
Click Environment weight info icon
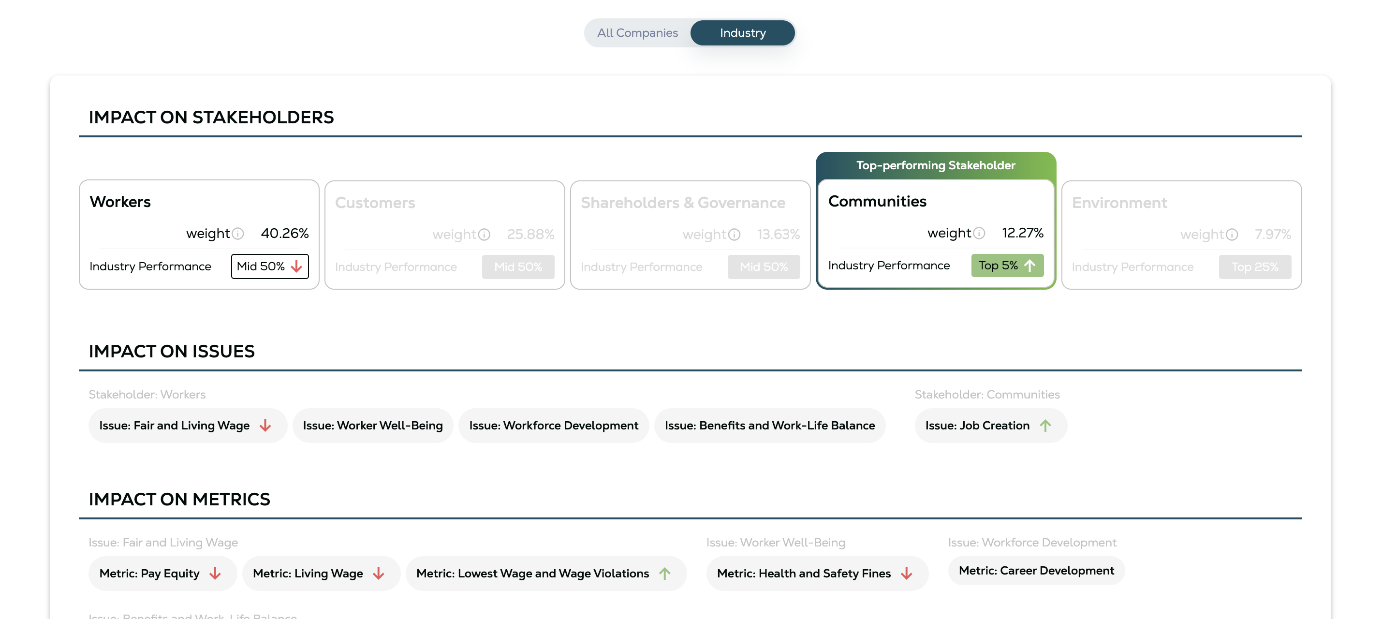pyautogui.click(x=1231, y=235)
